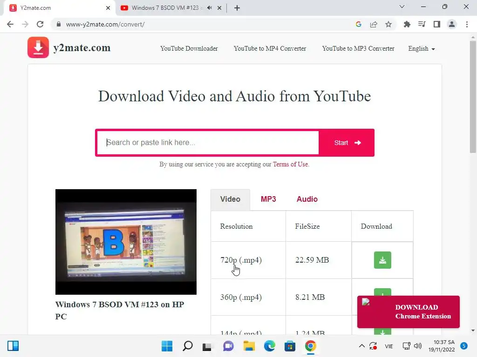Switch to the Windows 7 BSOD VM tab
Viewport: 477px width, 357px height.
pyautogui.click(x=170, y=8)
